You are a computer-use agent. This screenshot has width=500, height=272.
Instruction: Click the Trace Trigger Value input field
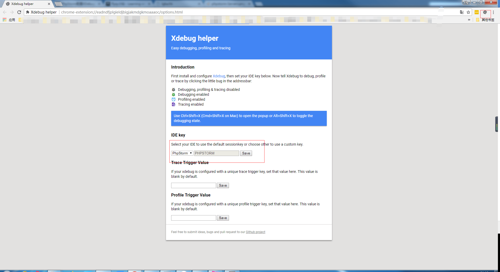pyautogui.click(x=193, y=185)
